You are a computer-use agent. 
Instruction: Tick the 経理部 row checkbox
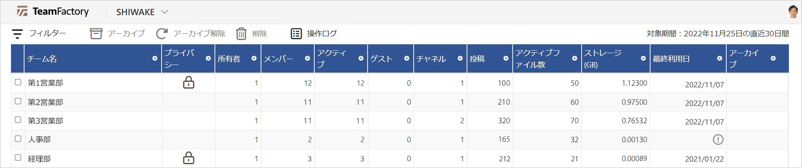click(x=18, y=157)
